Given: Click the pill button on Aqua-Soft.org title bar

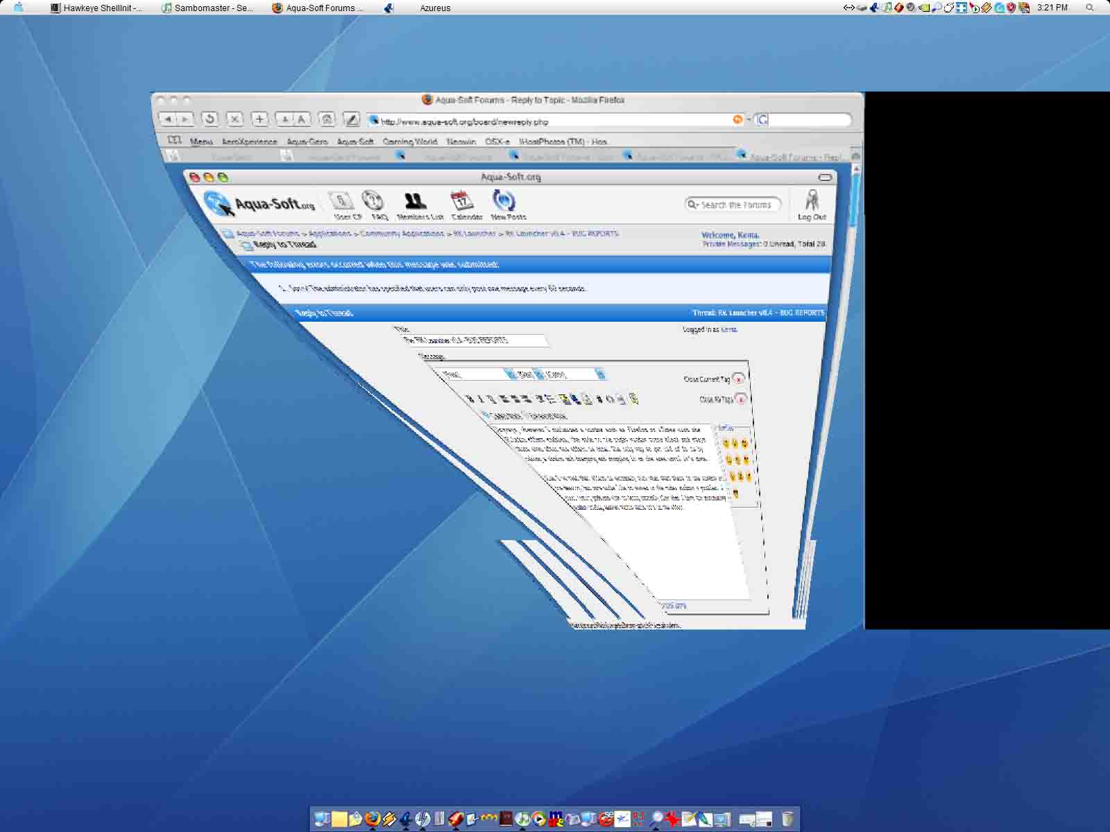Looking at the screenshot, I should click(825, 177).
